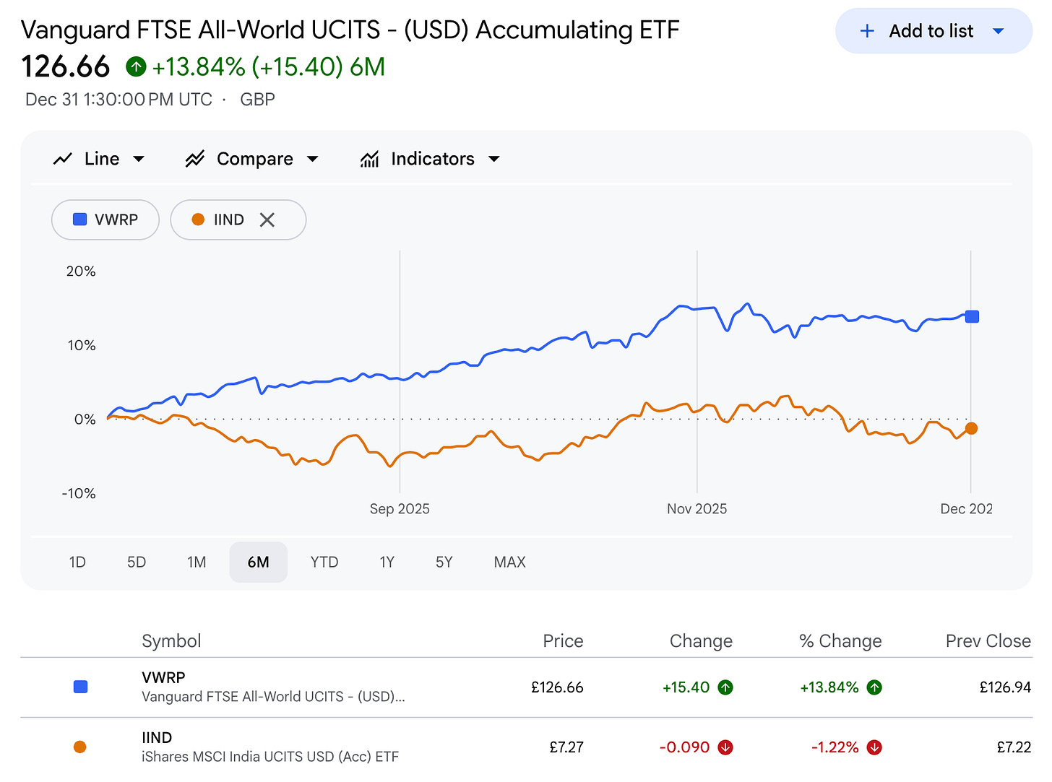Remove IIND comparison with the X icon
1052x782 pixels.
pyautogui.click(x=267, y=220)
